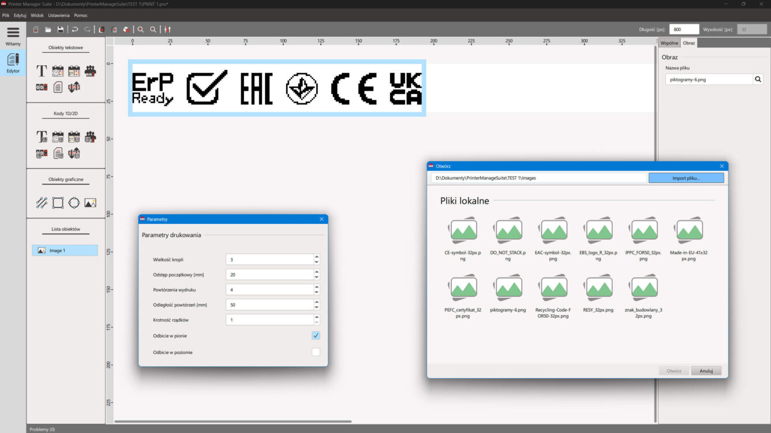Click the horizontal scrollbar below the canvas
771x433 pixels.
(233, 421)
